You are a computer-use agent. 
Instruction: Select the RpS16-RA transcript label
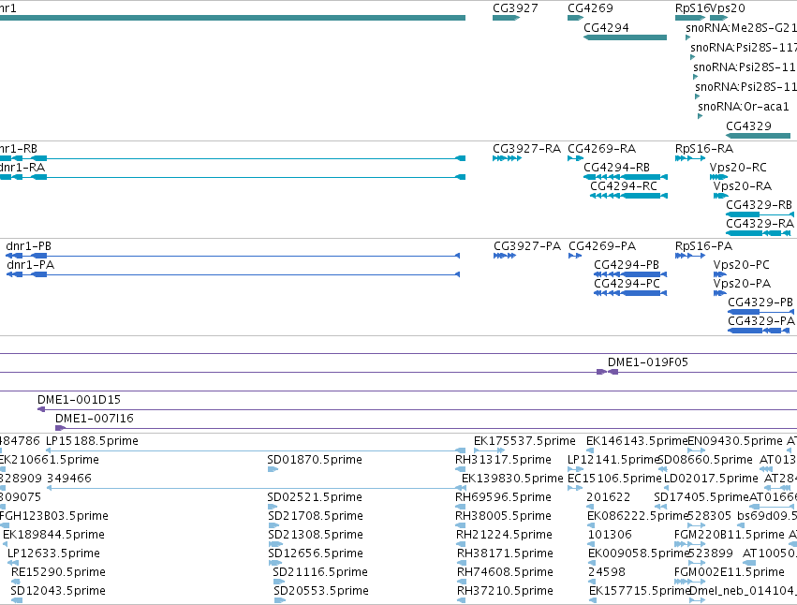pos(704,149)
